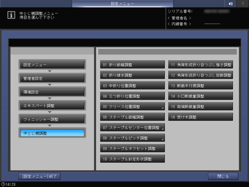The height and width of the screenshot is (187, 249).
Task: Open 11 角背形成折り目つぶし強さ調整
Action: click(x=200, y=65)
